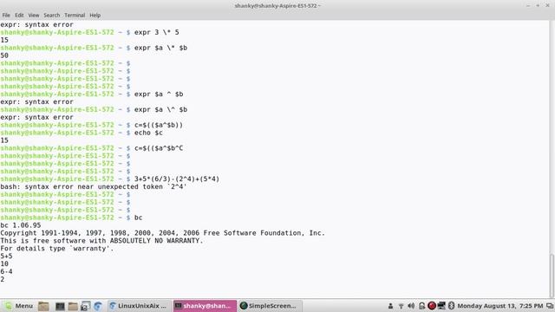
Task: Click the incomplete command "c=$(($a^$b^C"
Action: point(159,148)
